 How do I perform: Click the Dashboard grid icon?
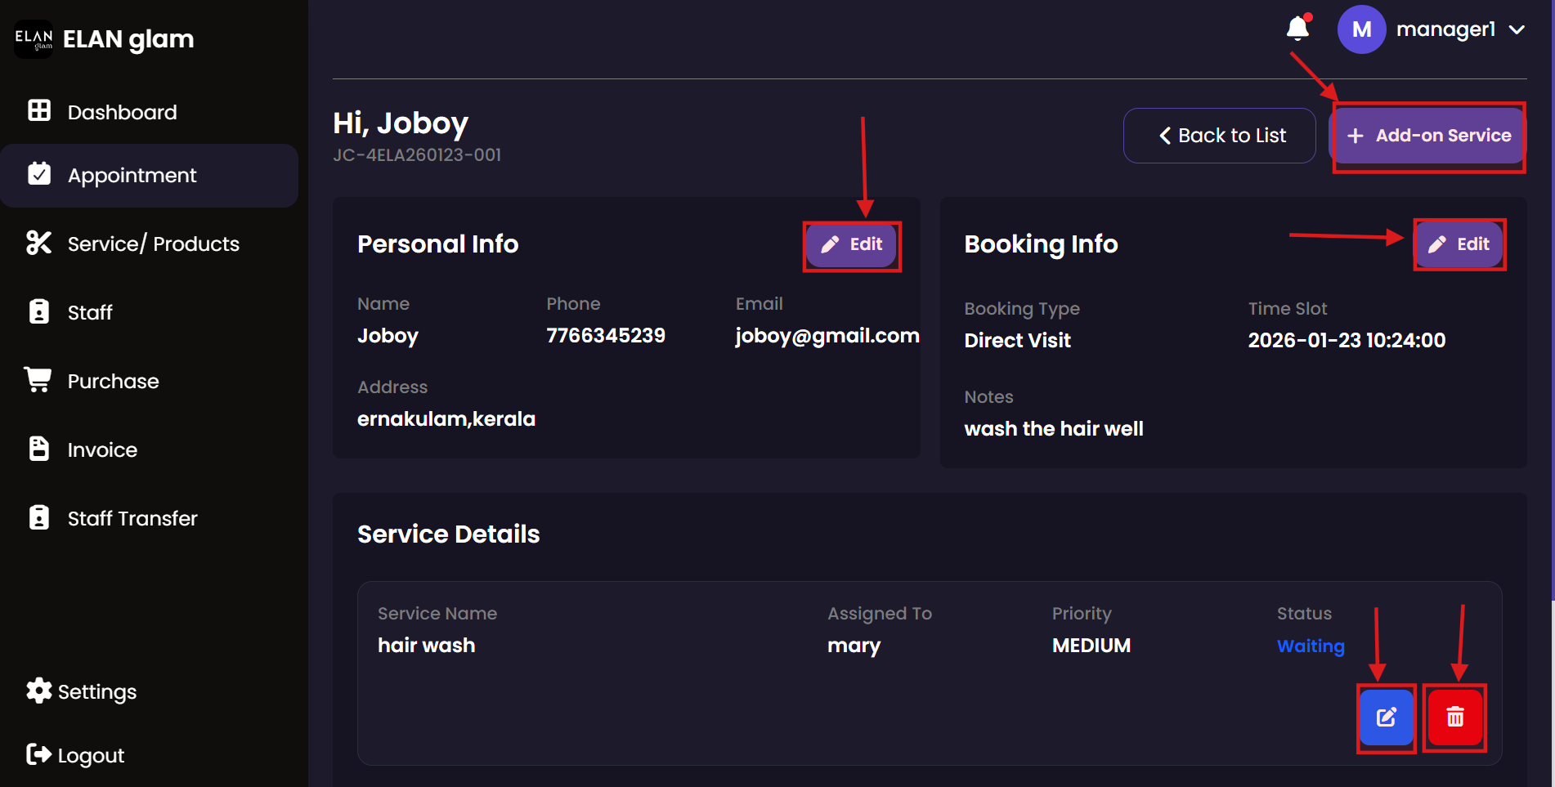(39, 111)
